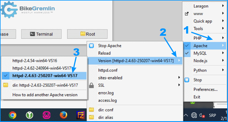Open the Version [httpd-2.4.63-250207-win64-VS17] entry
The image size is (228, 122).
[135, 61]
